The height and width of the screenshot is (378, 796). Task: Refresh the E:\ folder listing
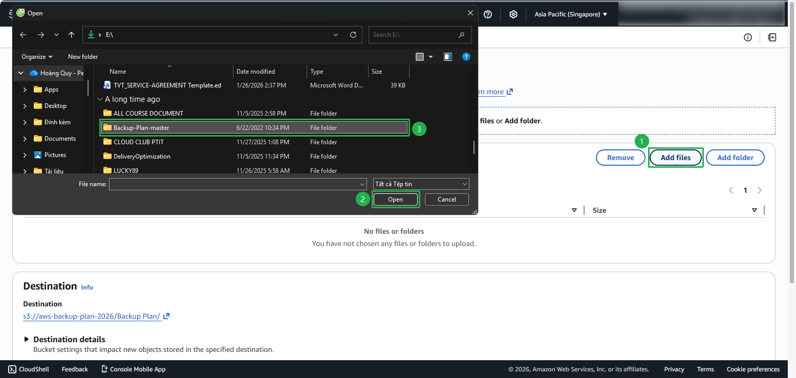[x=353, y=35]
